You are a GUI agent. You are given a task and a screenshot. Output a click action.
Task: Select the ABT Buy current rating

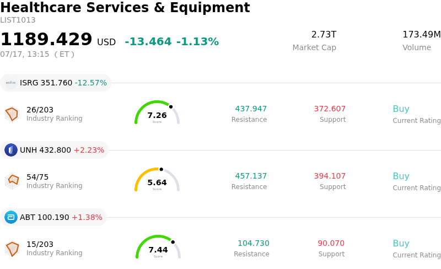[x=401, y=244]
